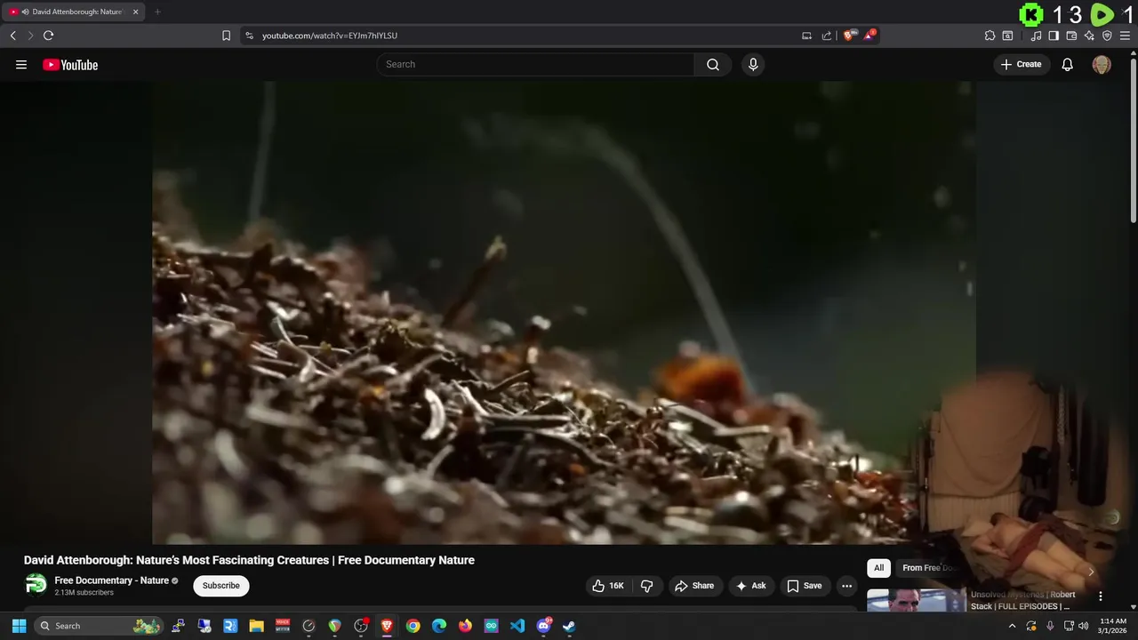This screenshot has height=640, width=1138.
Task: Open the Leo AI sparkle icon
Action: click(1089, 36)
